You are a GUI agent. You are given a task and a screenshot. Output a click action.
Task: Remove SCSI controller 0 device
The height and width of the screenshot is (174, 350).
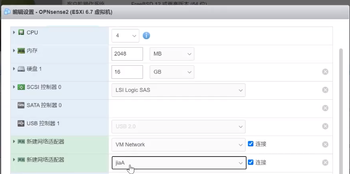tap(325, 90)
